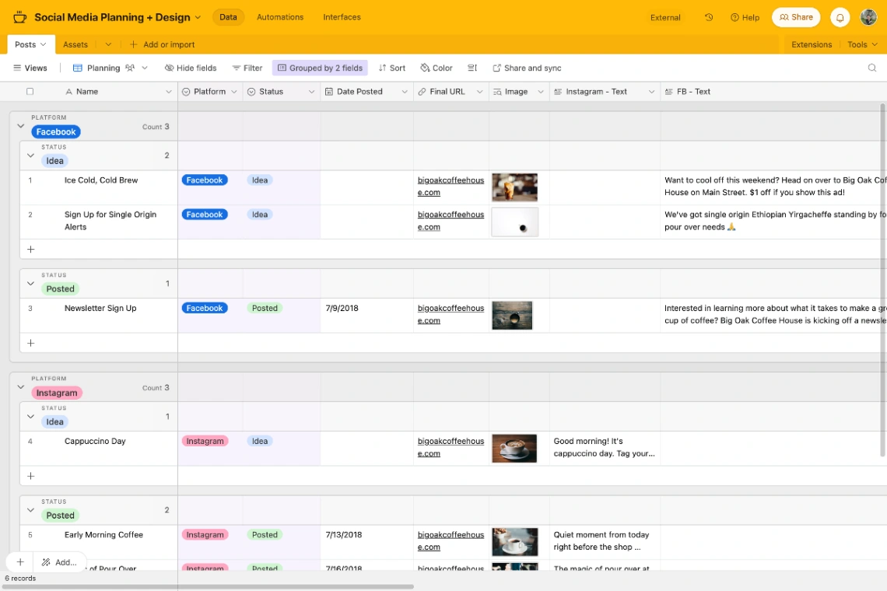Screen dimensions: 887x591
Task: Toggle Hide fields visibility
Action: tap(190, 68)
